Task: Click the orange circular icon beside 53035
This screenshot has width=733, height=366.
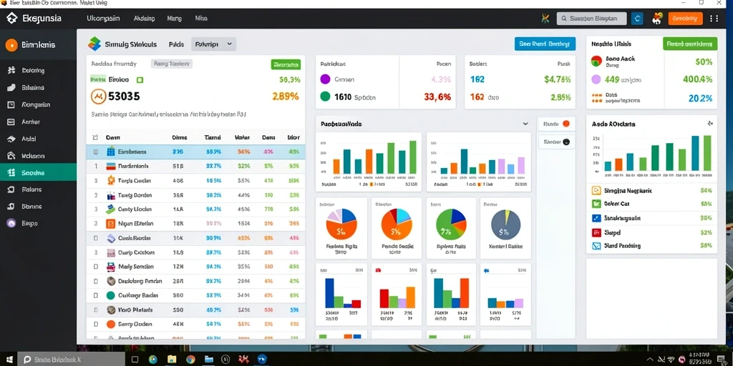Action: 97,97
